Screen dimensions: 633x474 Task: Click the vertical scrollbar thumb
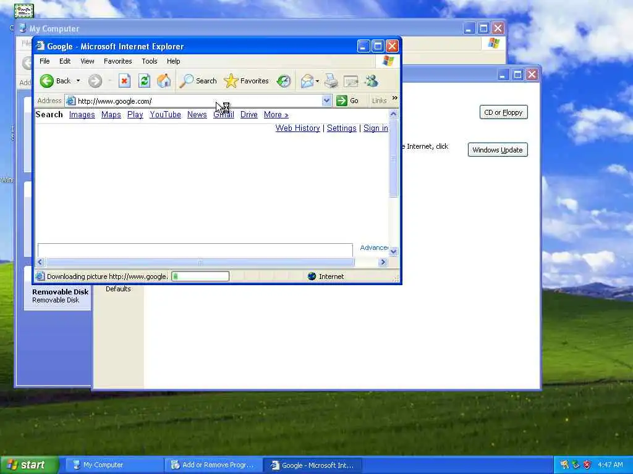(x=393, y=159)
